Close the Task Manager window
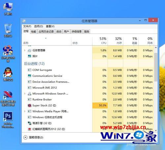165x150 pixels. (153, 20)
